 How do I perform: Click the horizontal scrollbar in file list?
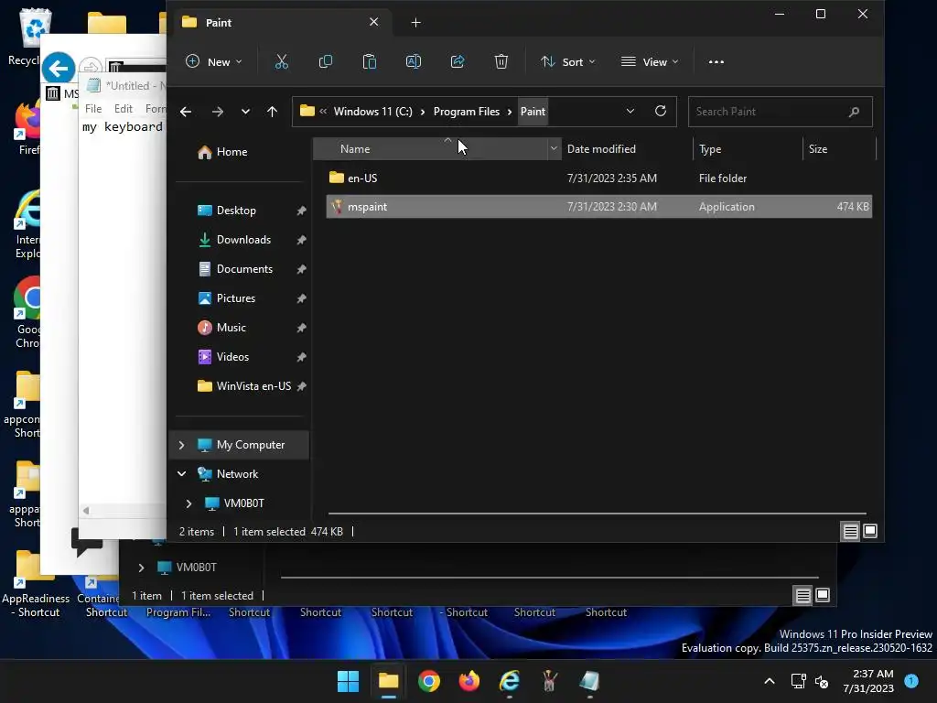tap(597, 513)
